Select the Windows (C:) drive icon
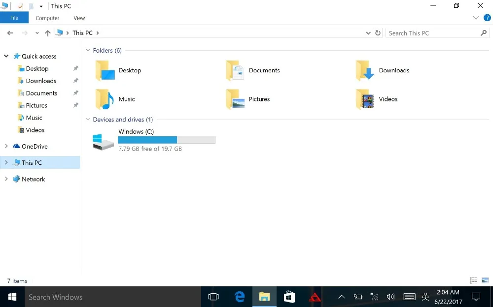This screenshot has height=307, width=493. pyautogui.click(x=103, y=142)
